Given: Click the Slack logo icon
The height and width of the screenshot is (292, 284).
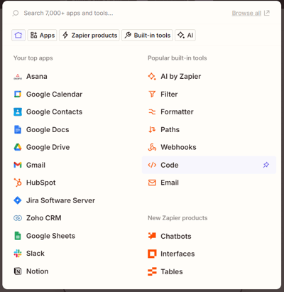Looking at the screenshot, I should tap(18, 254).
